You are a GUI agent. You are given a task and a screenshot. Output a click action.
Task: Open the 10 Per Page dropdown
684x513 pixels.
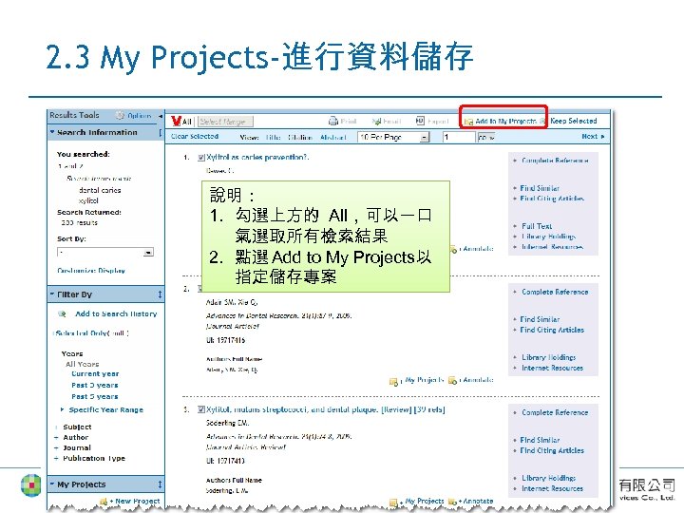point(393,137)
